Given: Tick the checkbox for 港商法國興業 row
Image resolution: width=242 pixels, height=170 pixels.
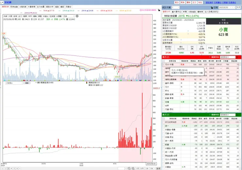Looking at the screenshot, I should coord(163,79).
